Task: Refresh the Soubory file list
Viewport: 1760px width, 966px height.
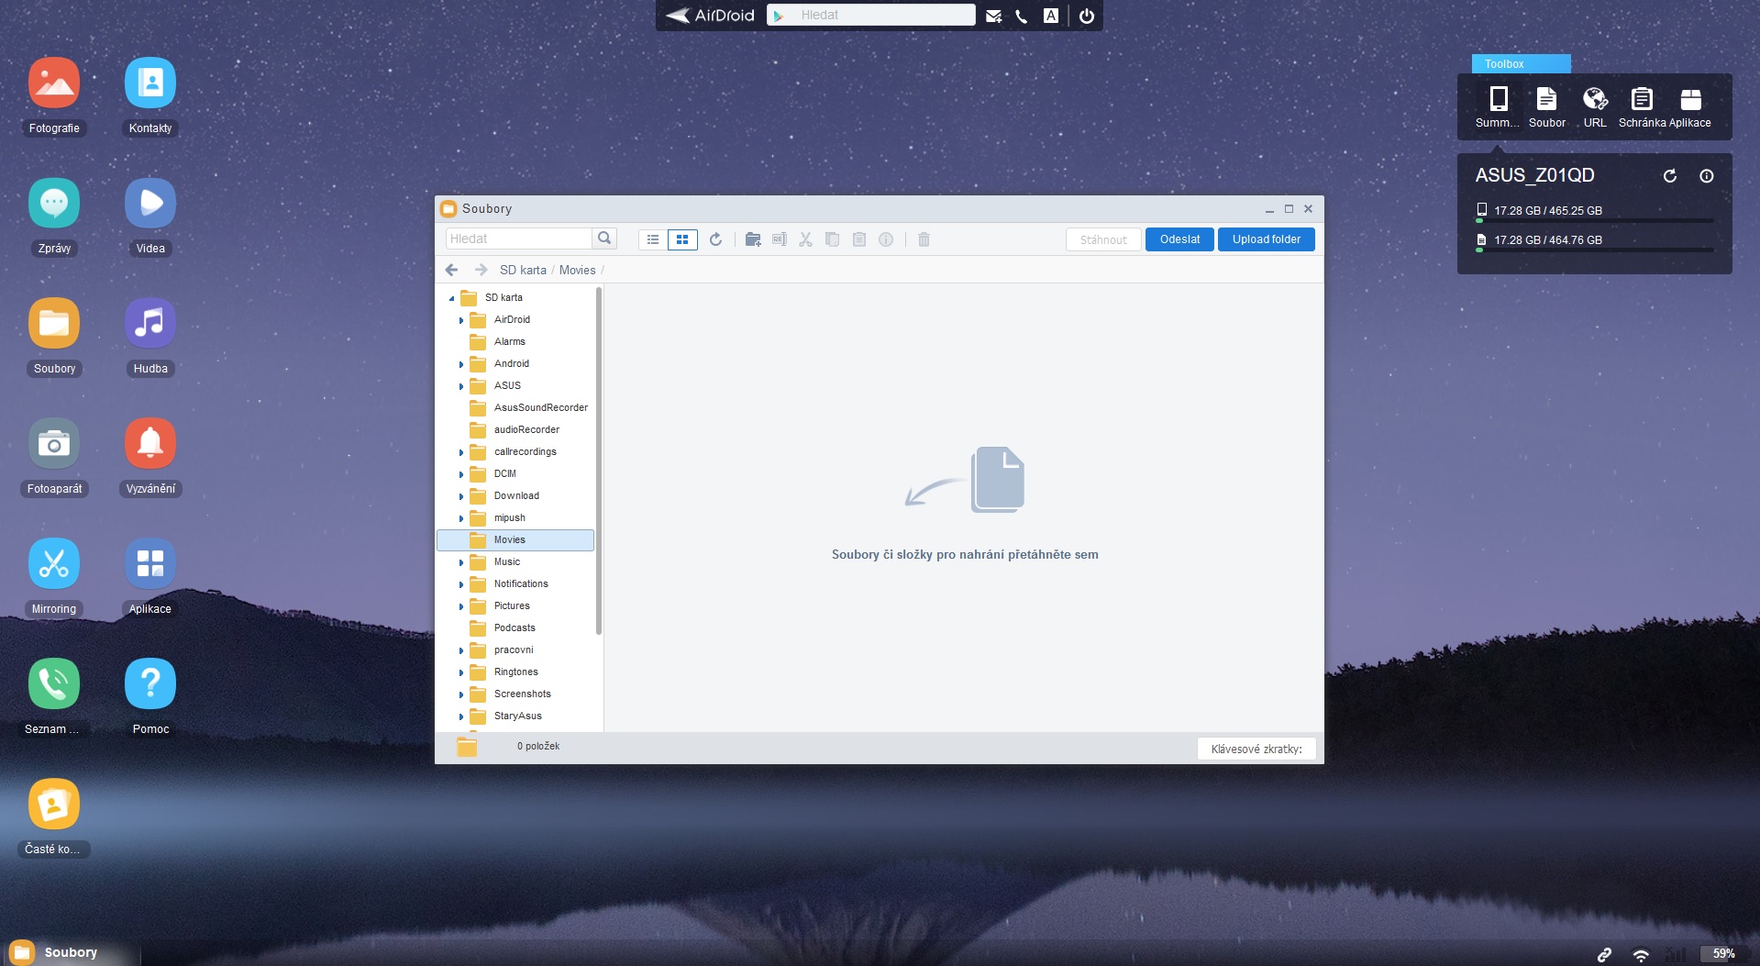Action: coord(716,239)
